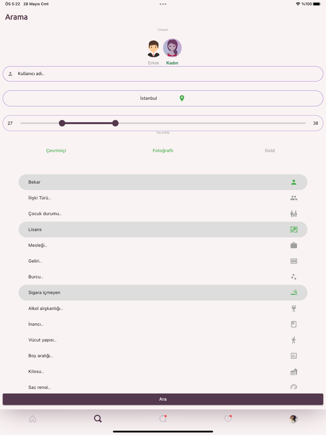Open the home icon in bottom navigation
326x435 pixels.
pos(33,419)
